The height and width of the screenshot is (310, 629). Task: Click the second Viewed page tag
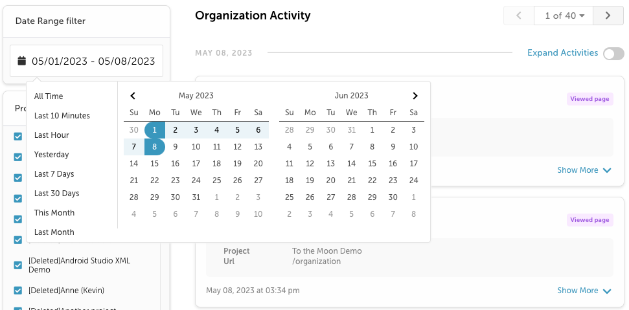click(589, 220)
